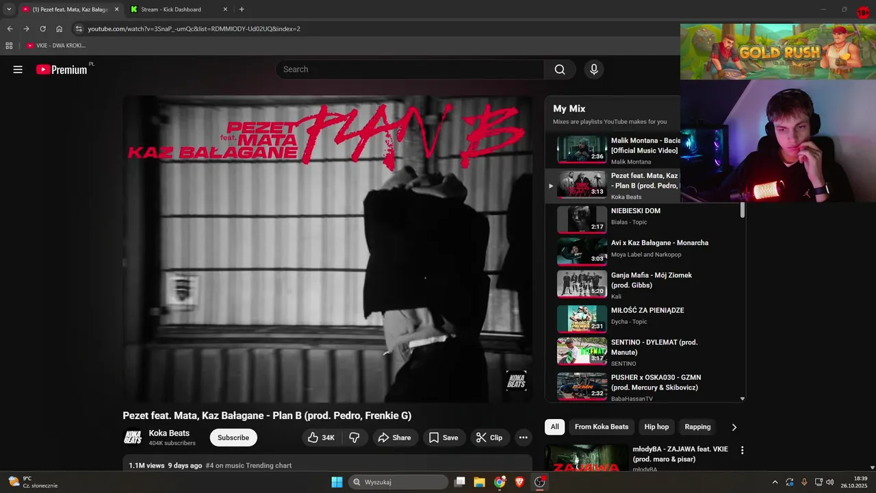Open Chrome from the taskbar
876x493 pixels.
[500, 482]
